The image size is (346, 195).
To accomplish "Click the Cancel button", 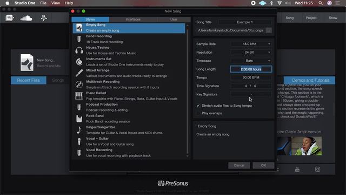I will pyautogui.click(x=239, y=165).
